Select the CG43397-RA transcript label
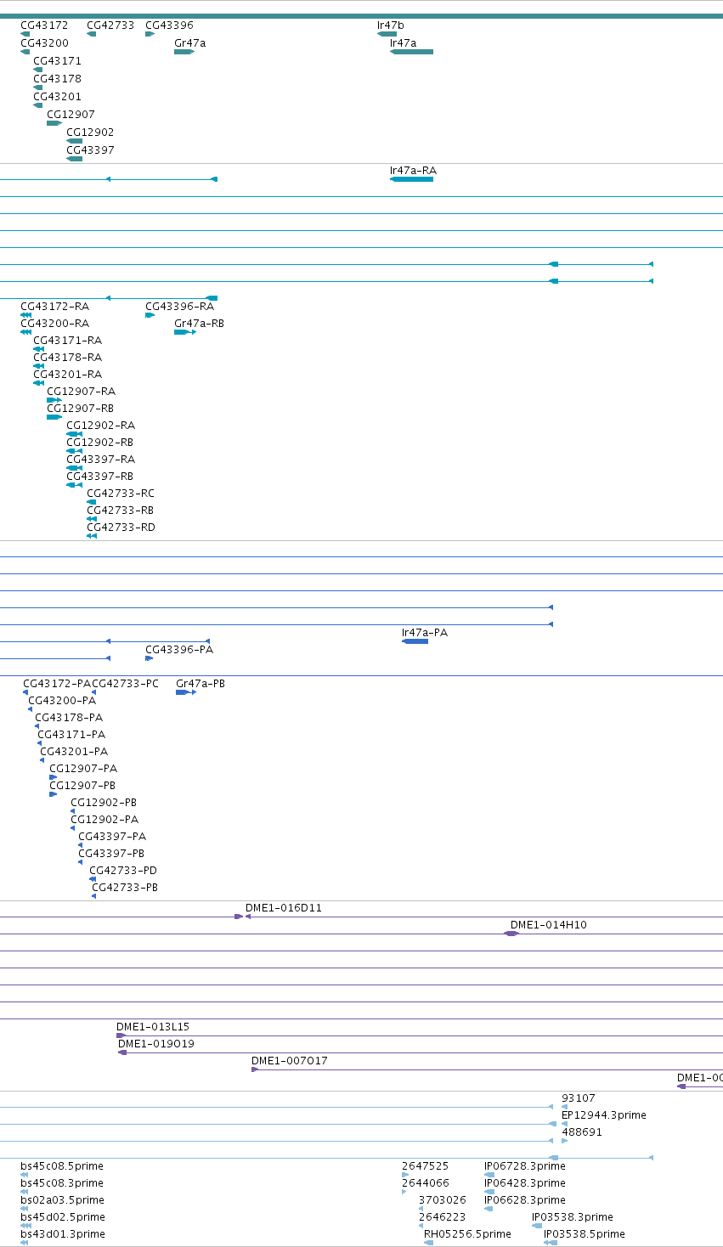The width and height of the screenshot is (723, 1247). 100,460
